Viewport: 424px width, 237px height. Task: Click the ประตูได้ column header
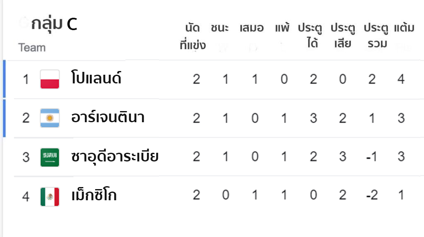click(x=310, y=36)
